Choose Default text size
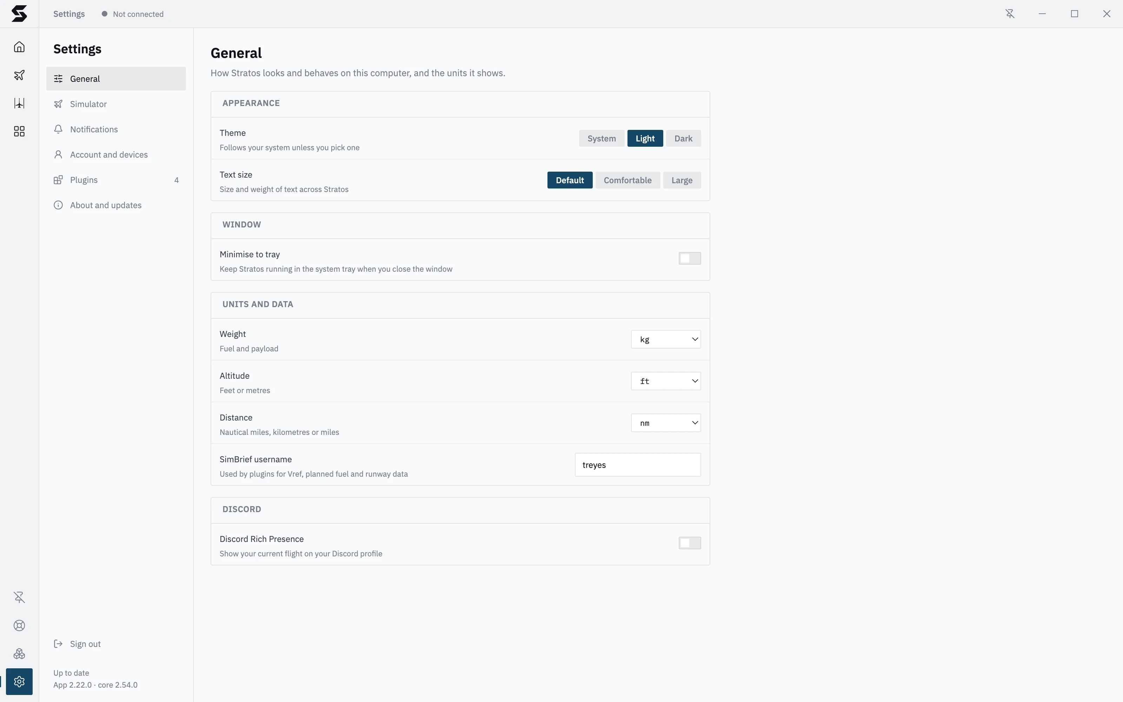Image resolution: width=1123 pixels, height=702 pixels. click(x=570, y=180)
